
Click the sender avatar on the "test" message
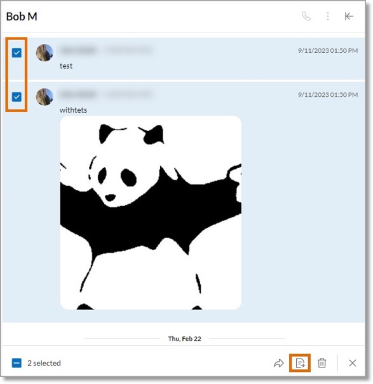[x=44, y=53]
